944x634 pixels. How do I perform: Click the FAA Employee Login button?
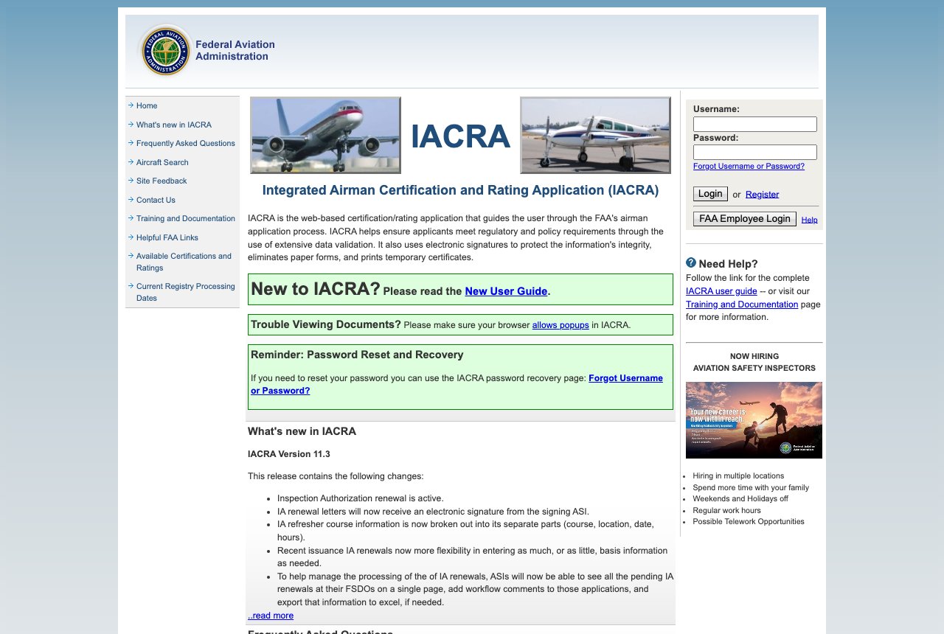744,218
